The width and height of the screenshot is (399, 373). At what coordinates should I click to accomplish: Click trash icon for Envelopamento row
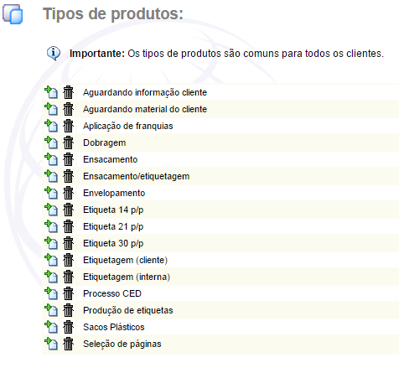tap(68, 193)
